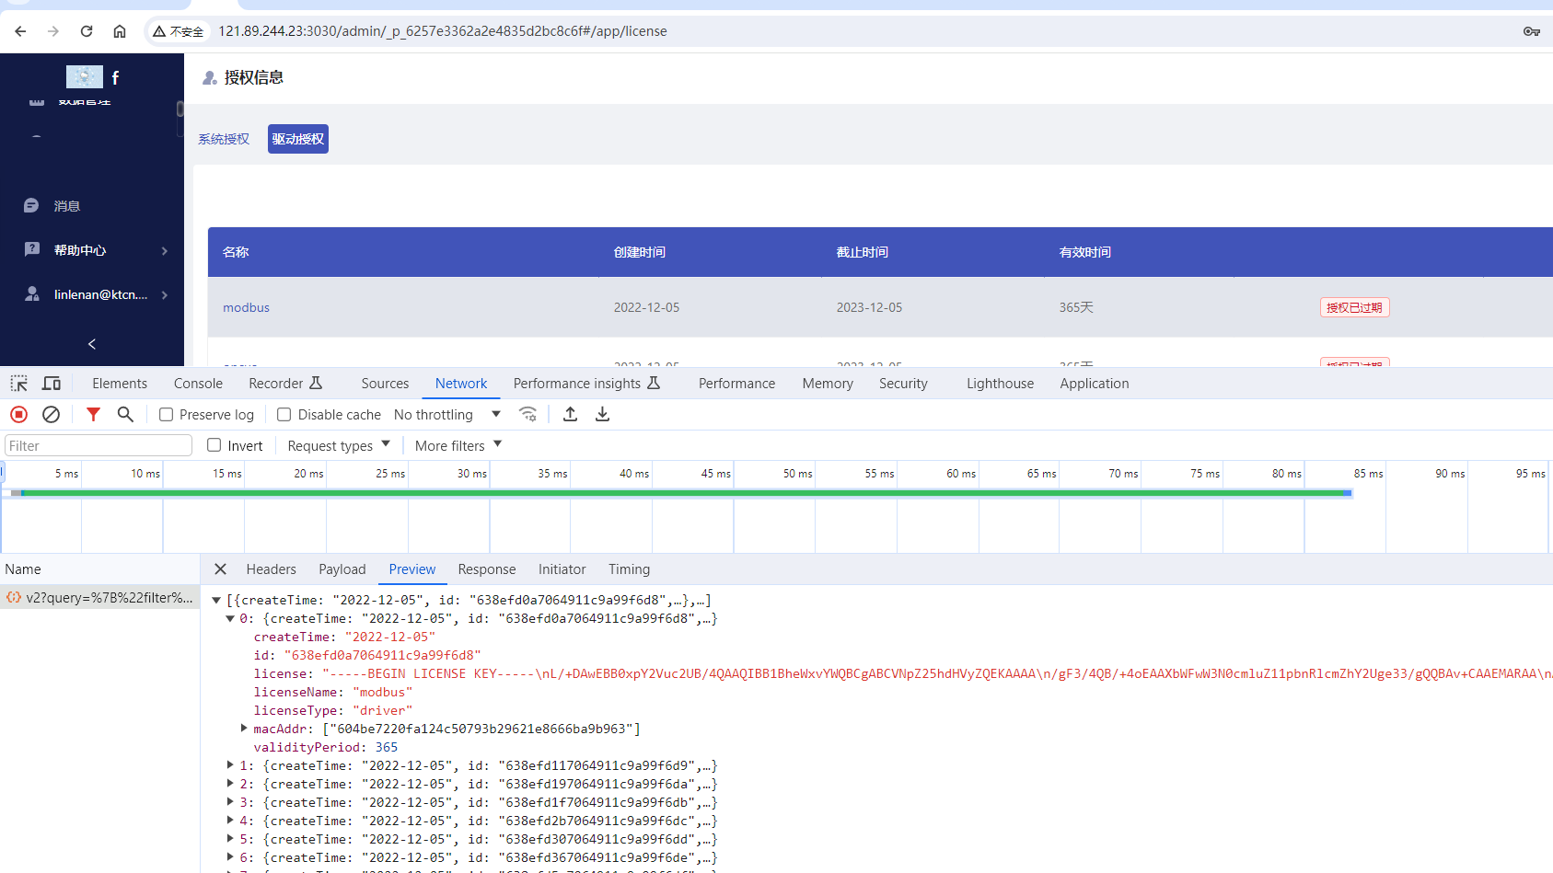
Task: Switch to the Elements panel
Action: click(x=120, y=384)
